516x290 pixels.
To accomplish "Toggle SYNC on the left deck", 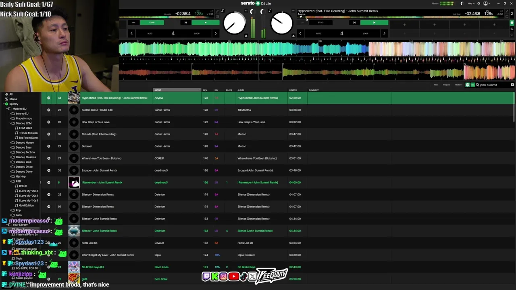I will 152,23.
